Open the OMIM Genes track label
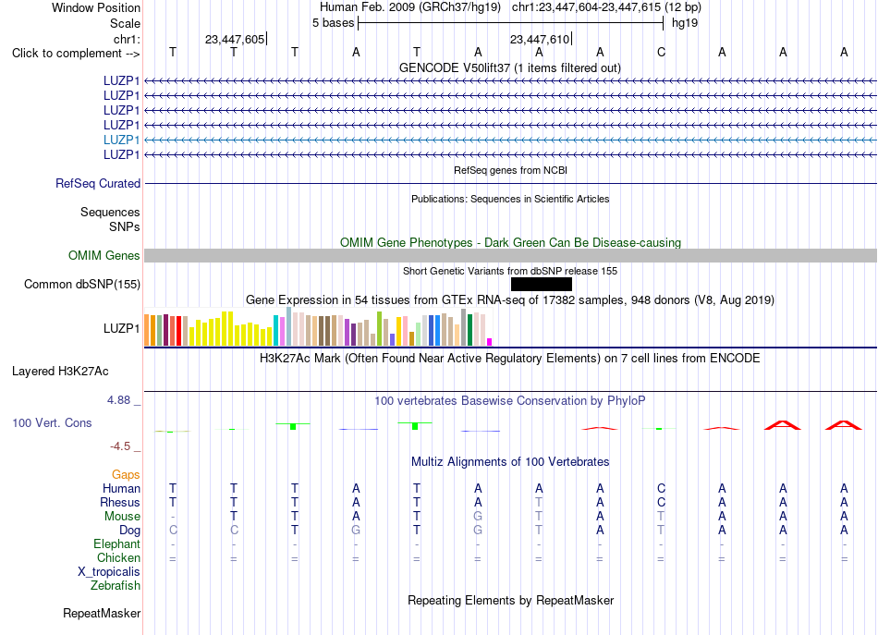878x635 pixels. 104,255
